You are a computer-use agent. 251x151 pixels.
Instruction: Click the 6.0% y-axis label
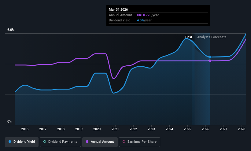[x=11, y=30]
